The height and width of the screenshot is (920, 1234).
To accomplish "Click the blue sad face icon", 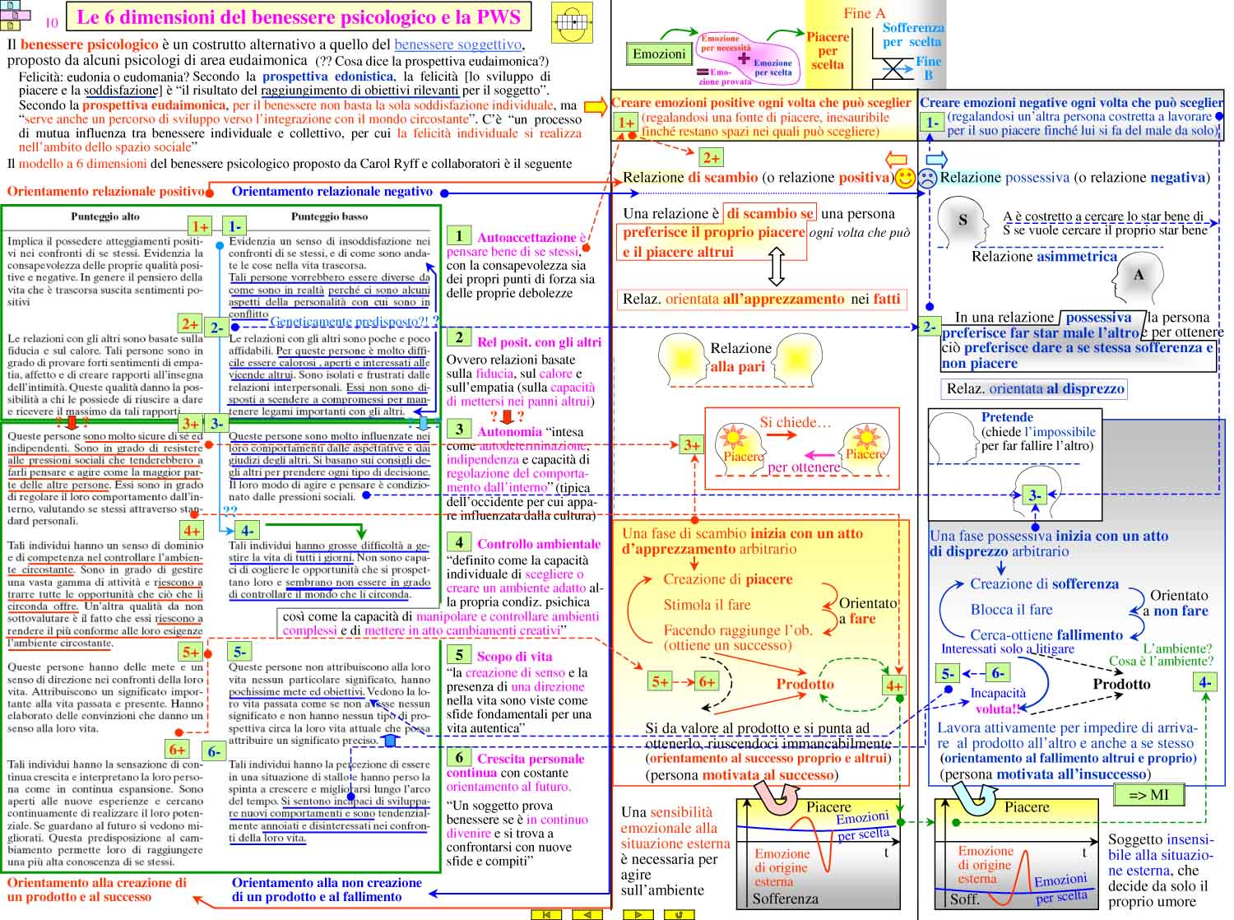I will click(x=928, y=178).
